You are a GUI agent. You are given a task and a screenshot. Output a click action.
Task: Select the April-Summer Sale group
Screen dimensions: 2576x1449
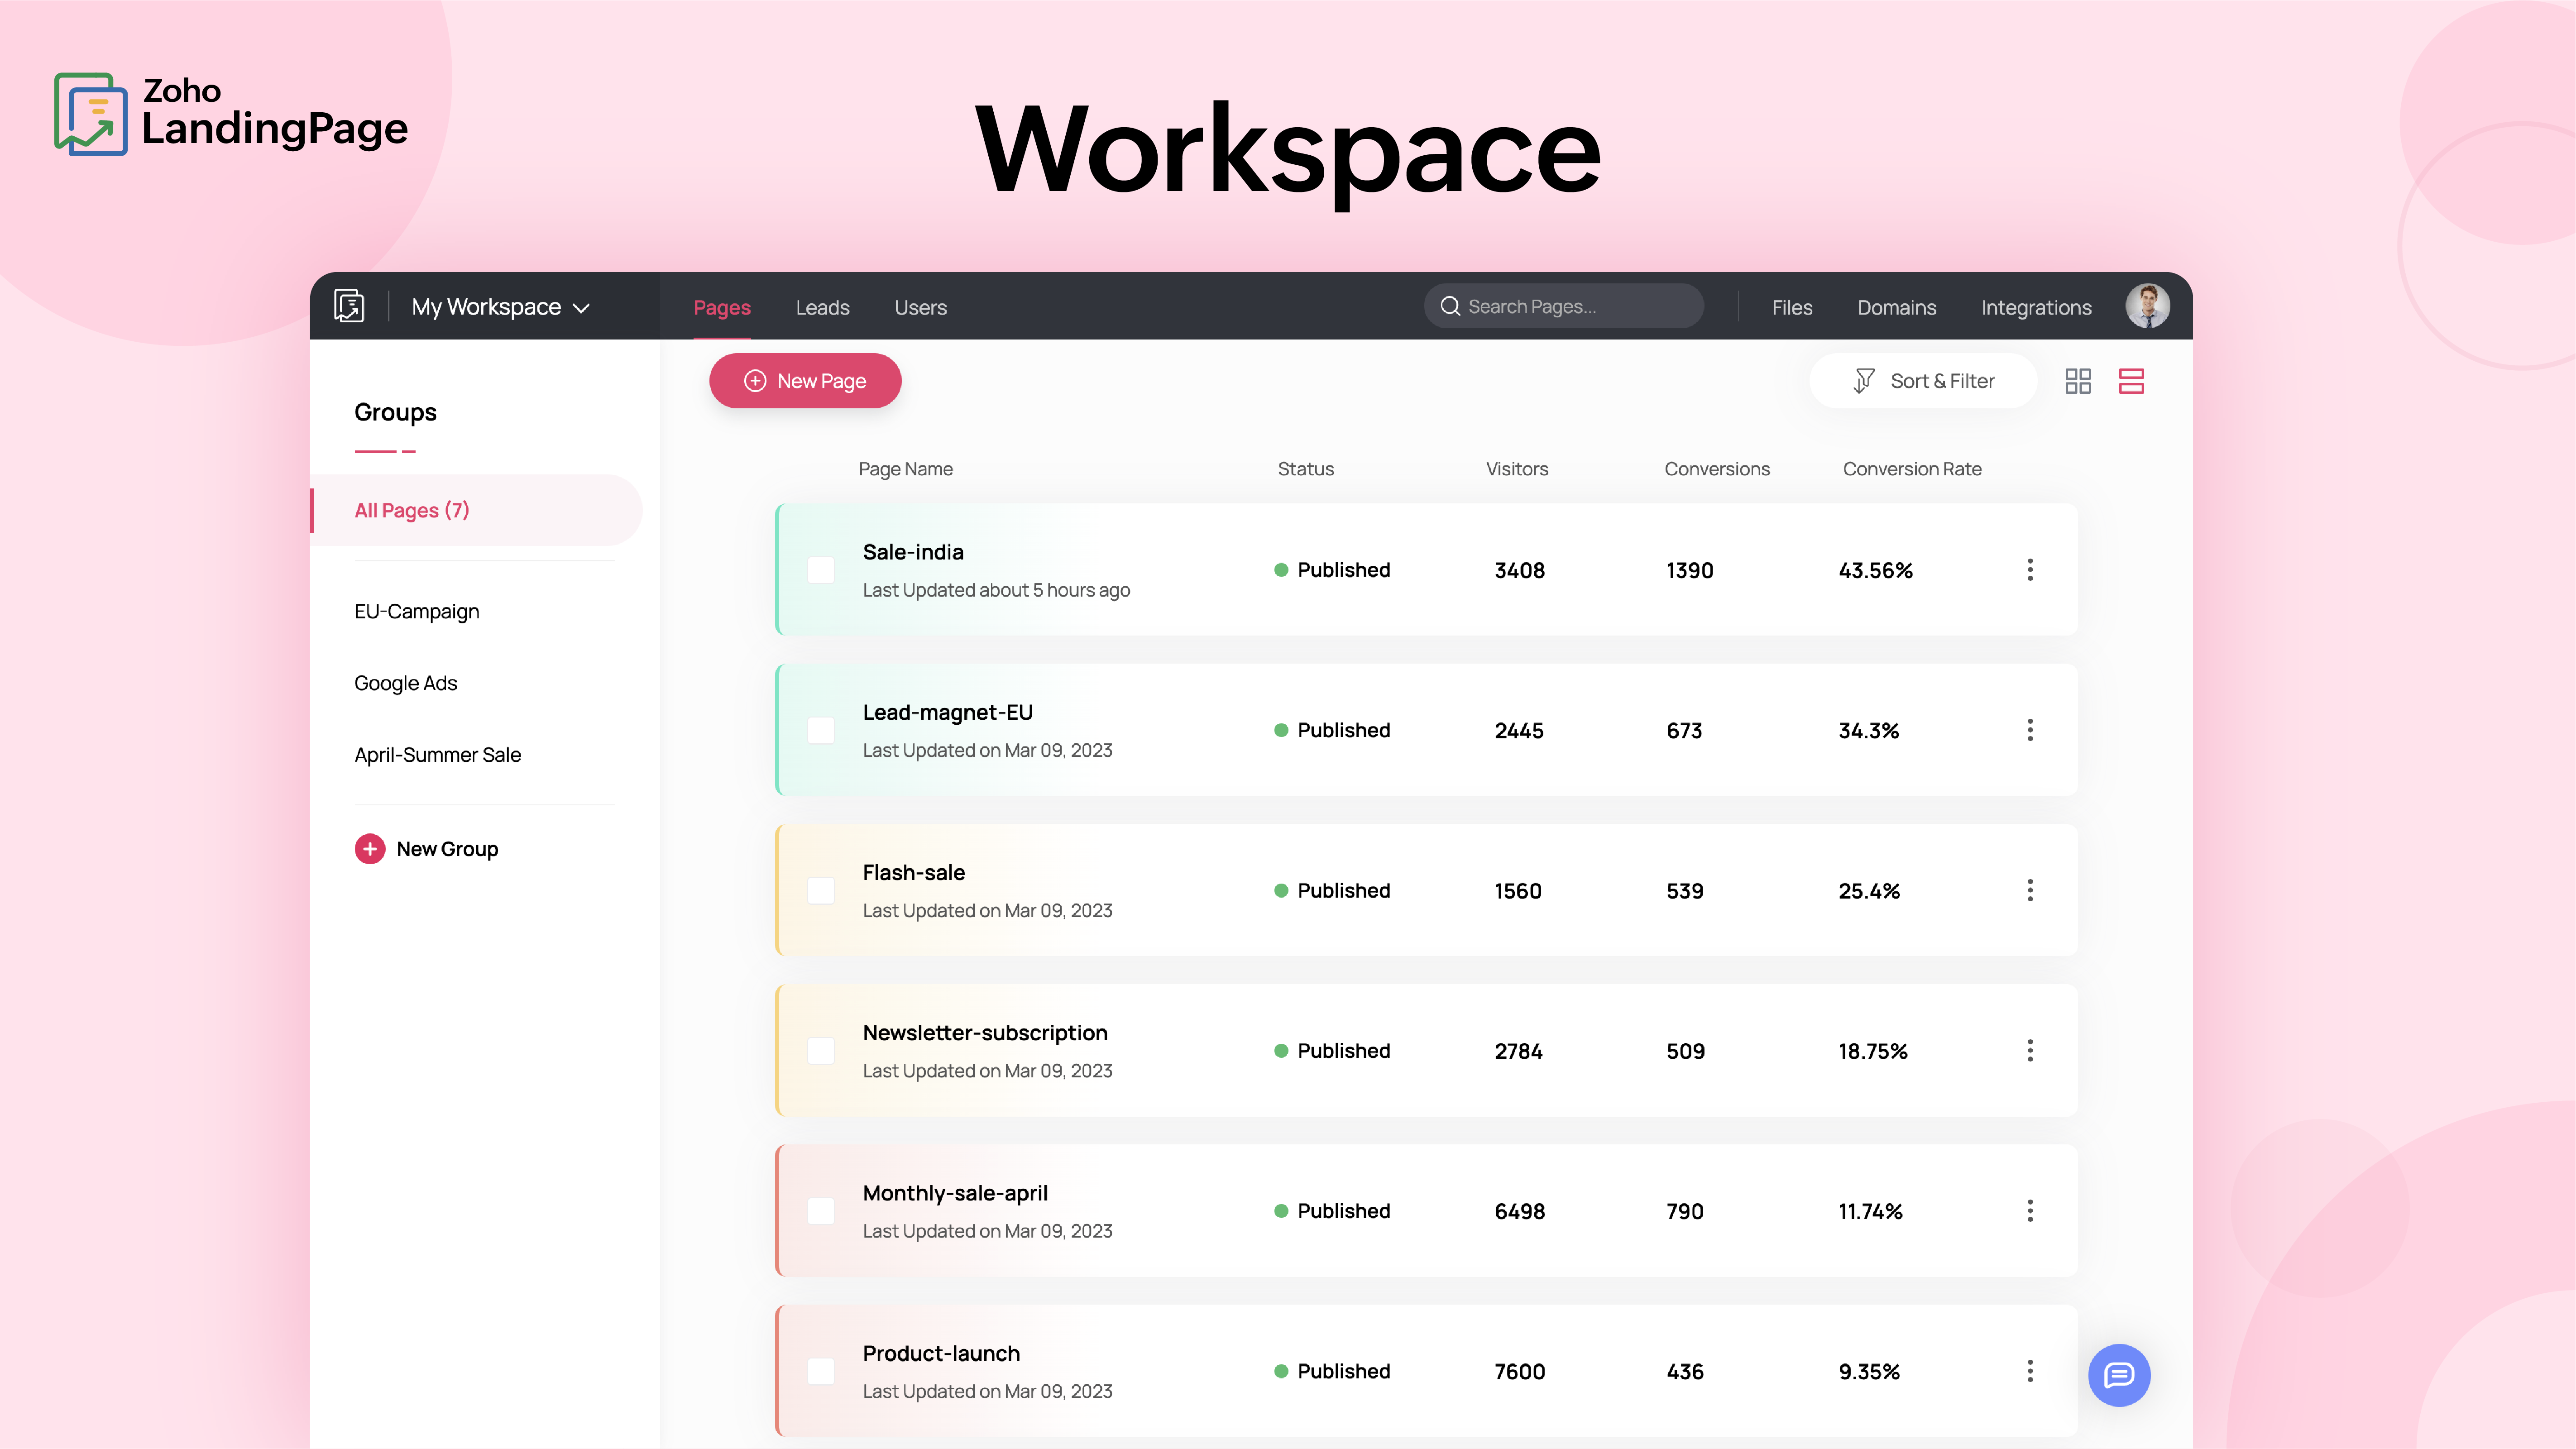438,755
